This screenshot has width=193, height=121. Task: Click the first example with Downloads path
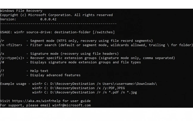tap(94, 84)
